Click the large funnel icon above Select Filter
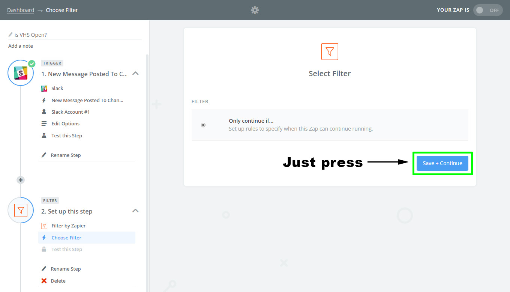Viewport: 510px width, 292px height. coord(330,51)
